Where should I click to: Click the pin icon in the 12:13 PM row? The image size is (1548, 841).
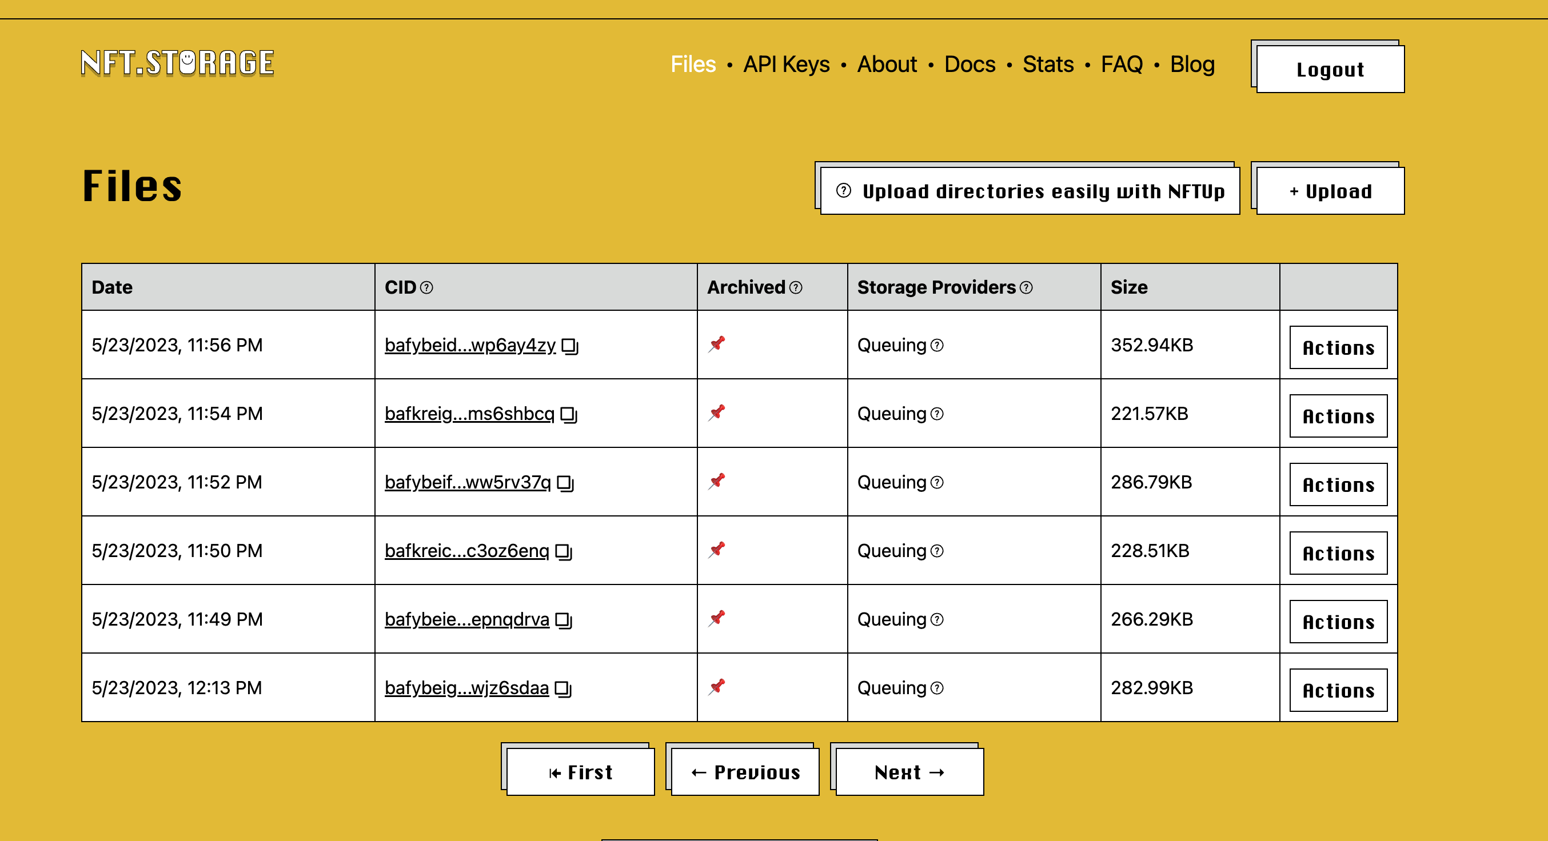tap(716, 687)
